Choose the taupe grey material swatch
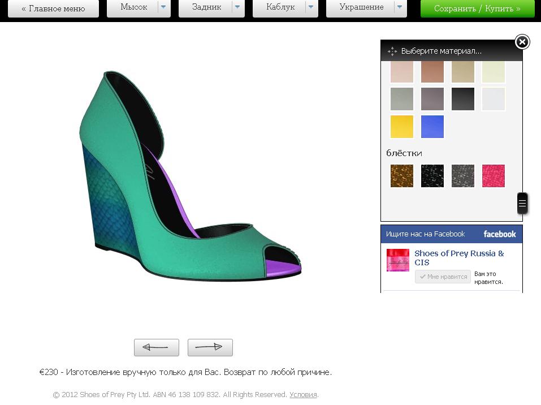Viewport: 541px width, 405px height. point(432,99)
